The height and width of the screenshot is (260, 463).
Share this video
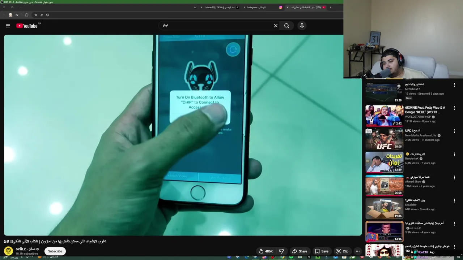pyautogui.click(x=300, y=251)
